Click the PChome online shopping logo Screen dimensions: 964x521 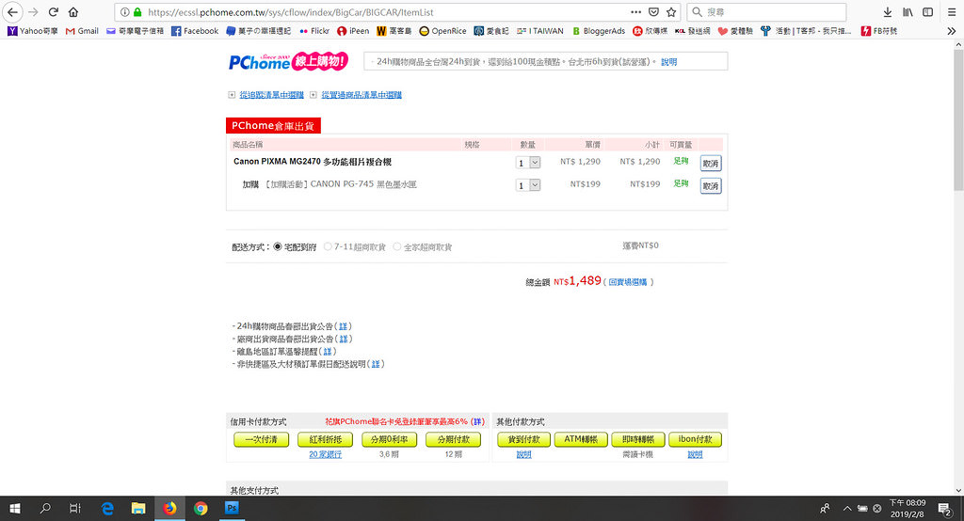tap(288, 61)
